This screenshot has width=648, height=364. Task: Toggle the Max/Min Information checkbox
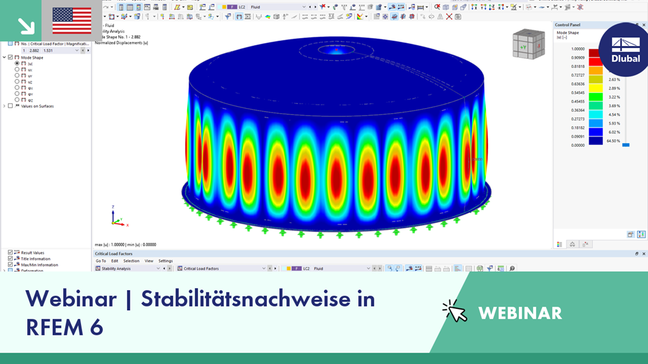(10, 265)
